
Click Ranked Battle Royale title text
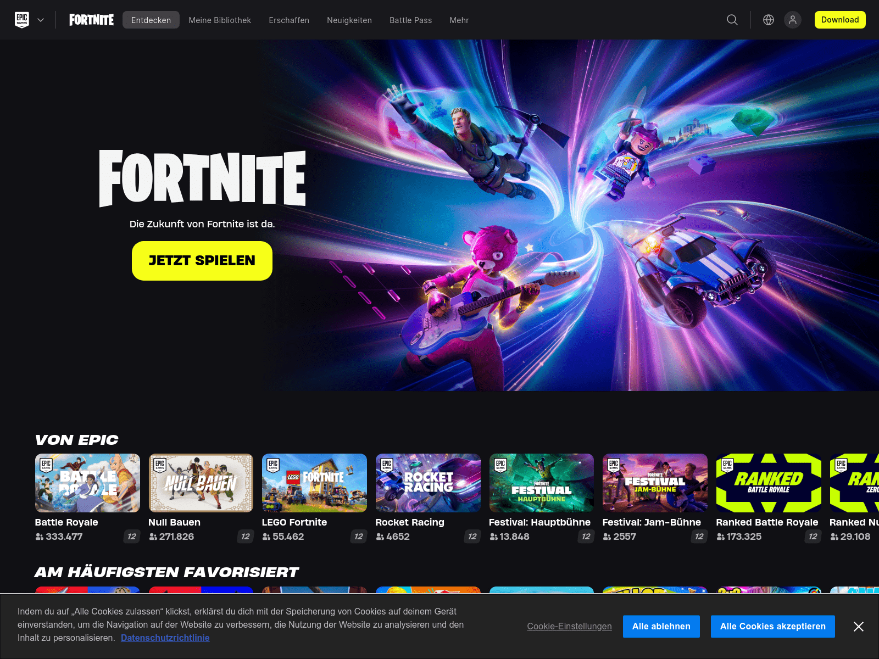click(767, 522)
